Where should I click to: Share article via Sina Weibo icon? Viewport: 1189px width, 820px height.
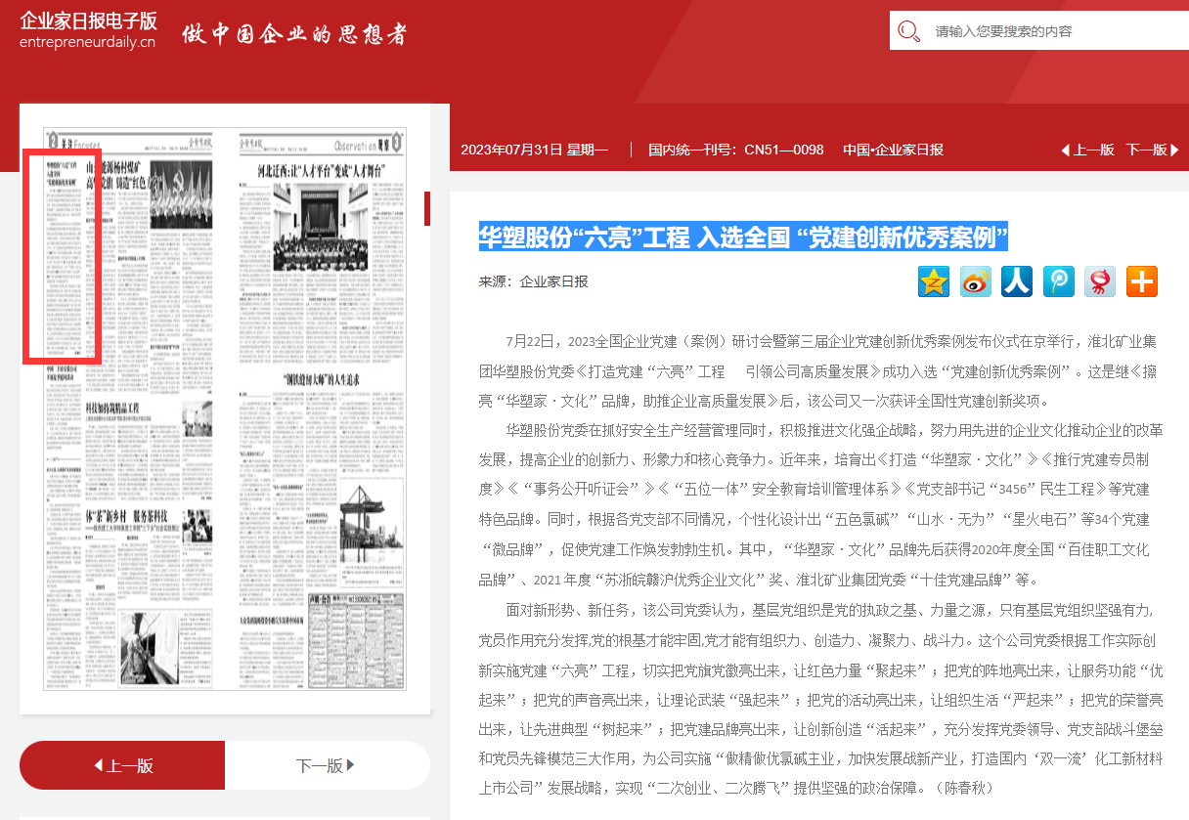pos(975,281)
